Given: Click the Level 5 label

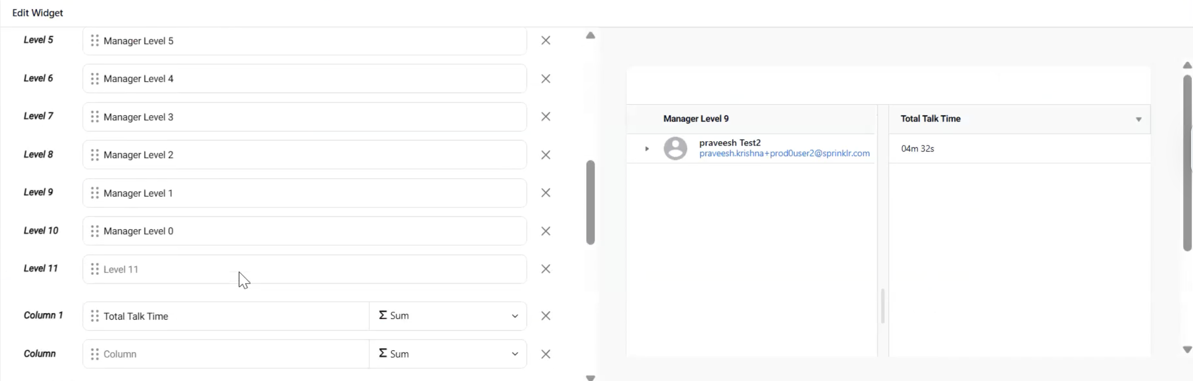Looking at the screenshot, I should click(x=38, y=40).
